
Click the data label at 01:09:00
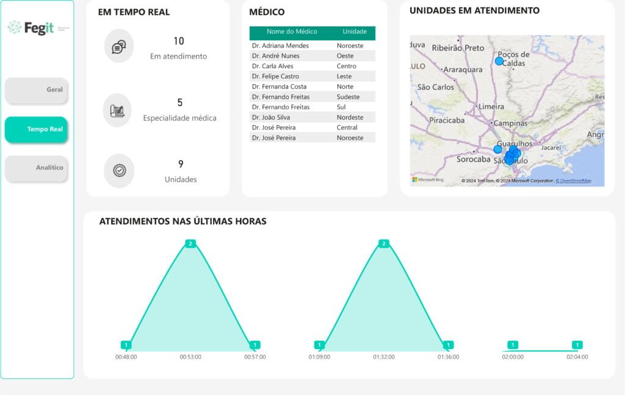319,345
